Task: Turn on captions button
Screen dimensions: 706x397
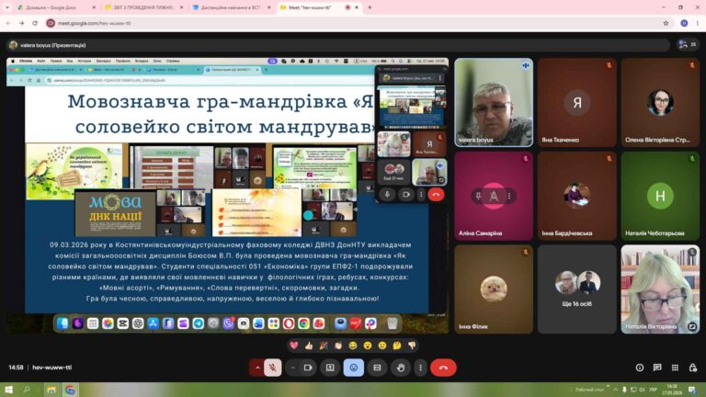Action: (x=377, y=368)
